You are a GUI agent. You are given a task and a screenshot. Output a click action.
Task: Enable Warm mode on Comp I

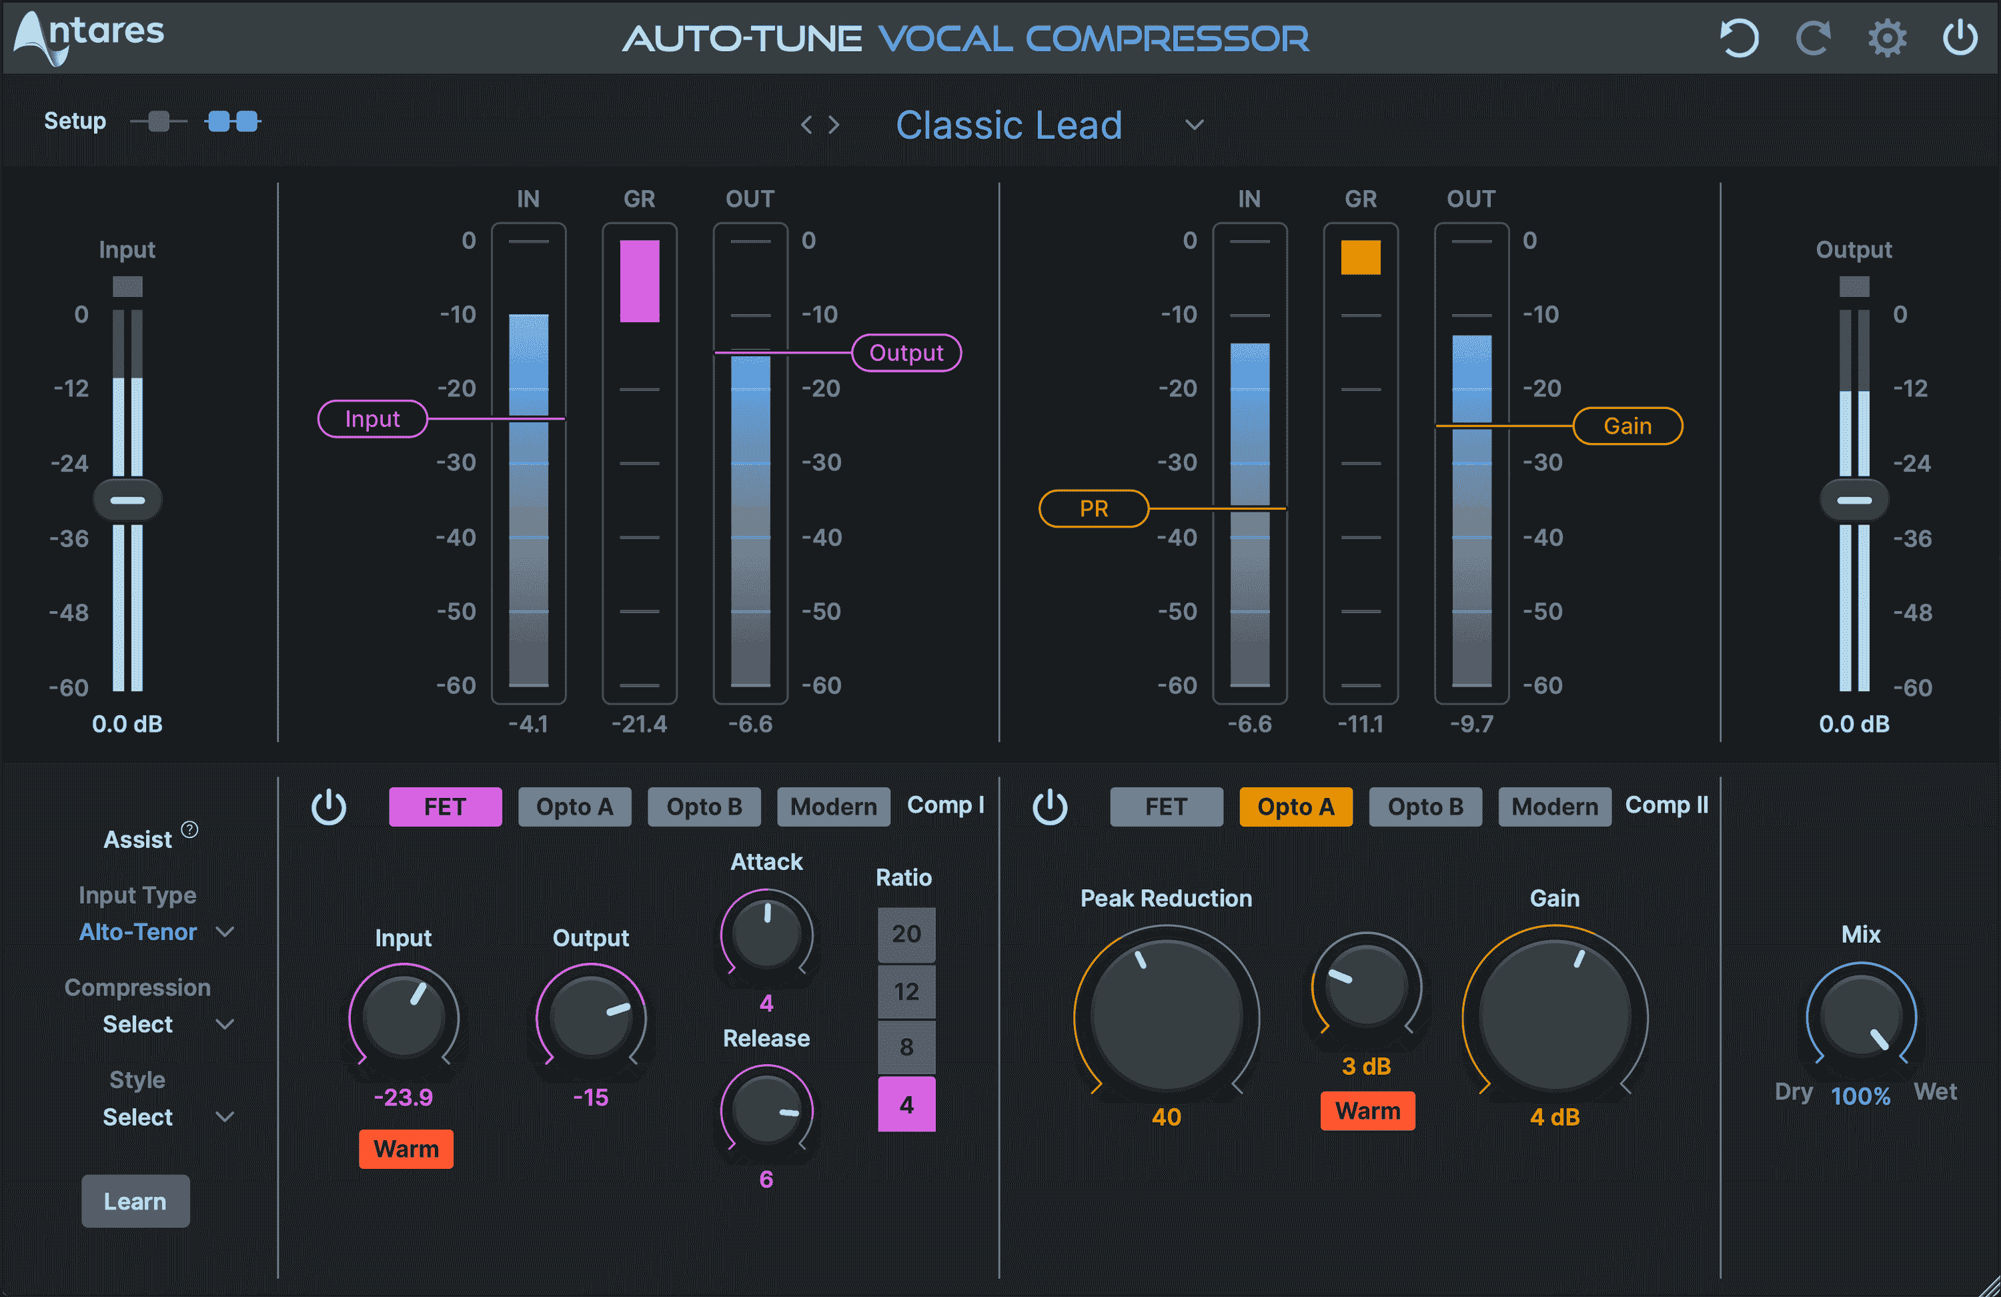(406, 1149)
